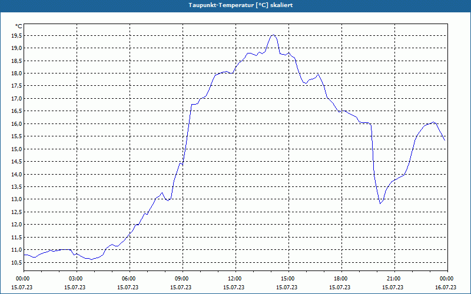Click the 15.07.23 date under 00:00
This screenshot has width=471, height=294.
pyautogui.click(x=22, y=287)
